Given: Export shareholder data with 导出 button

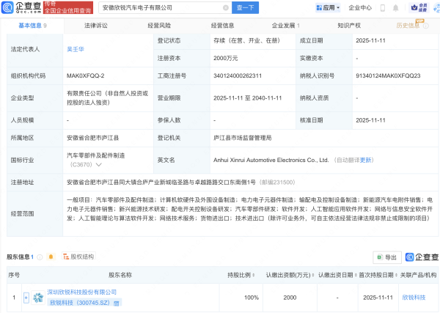Looking at the screenshot, I should (x=386, y=257).
